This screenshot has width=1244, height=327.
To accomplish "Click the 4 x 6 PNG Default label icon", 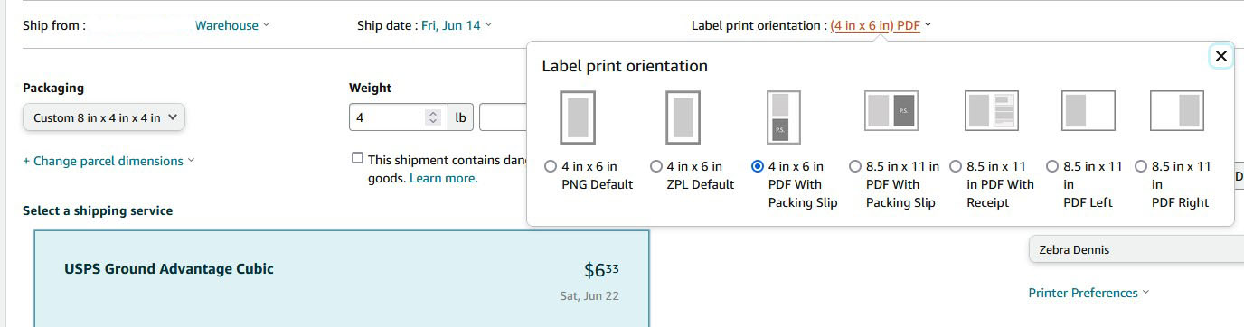I will (577, 117).
